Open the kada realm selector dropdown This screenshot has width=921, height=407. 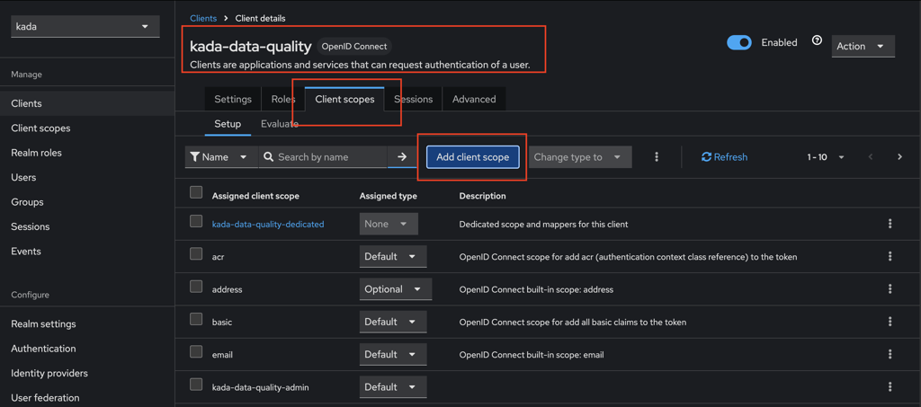point(85,27)
